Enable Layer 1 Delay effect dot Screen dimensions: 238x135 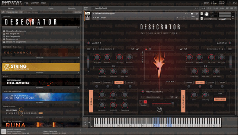tap(130, 87)
